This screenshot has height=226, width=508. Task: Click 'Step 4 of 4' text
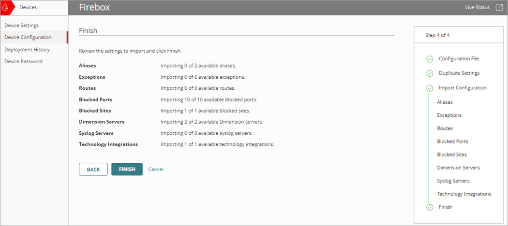pos(437,36)
